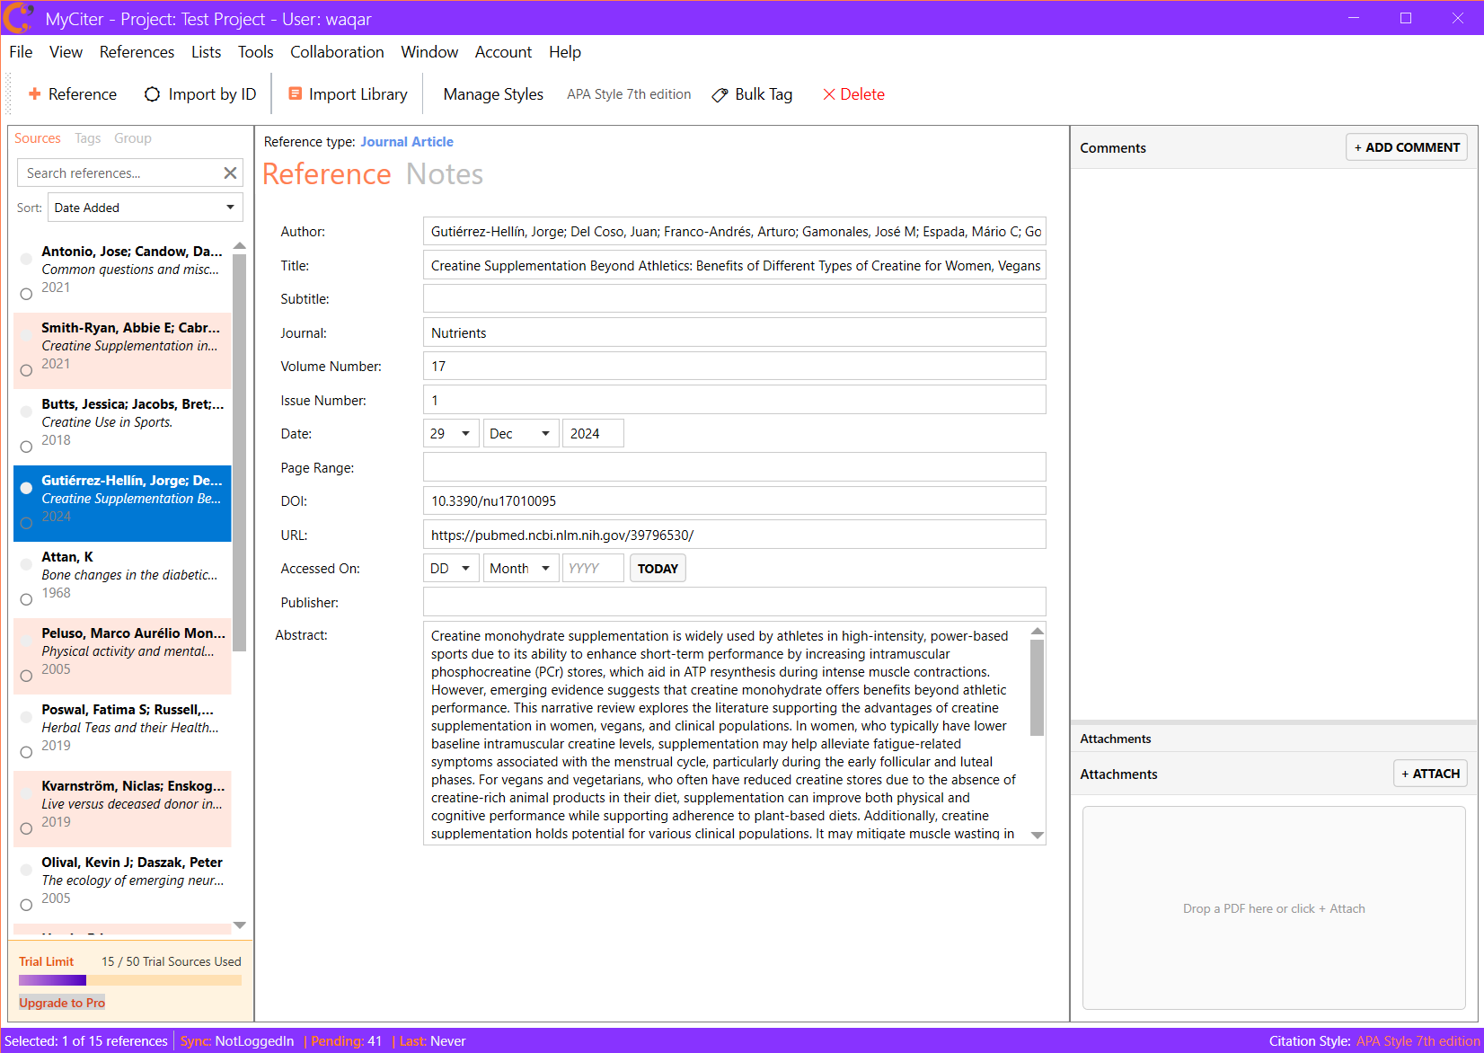Image resolution: width=1484 pixels, height=1053 pixels.
Task: Open the Sort by Date Added dropdown
Action: click(x=146, y=208)
